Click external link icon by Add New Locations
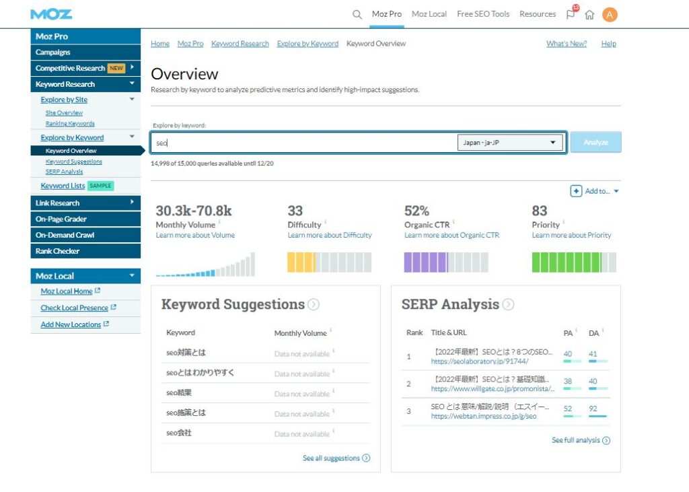 tap(106, 324)
